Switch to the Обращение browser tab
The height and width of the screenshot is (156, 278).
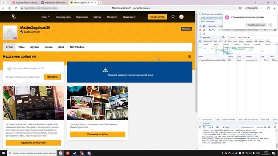pyautogui.click(x=54, y=3)
